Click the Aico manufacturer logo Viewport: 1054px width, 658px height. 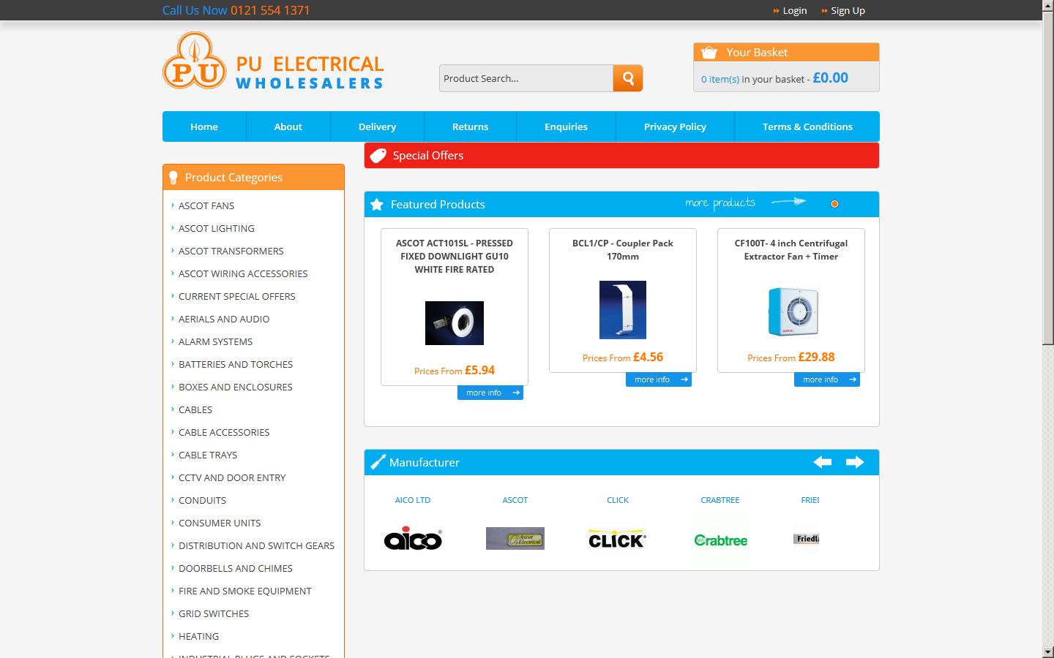click(x=413, y=539)
